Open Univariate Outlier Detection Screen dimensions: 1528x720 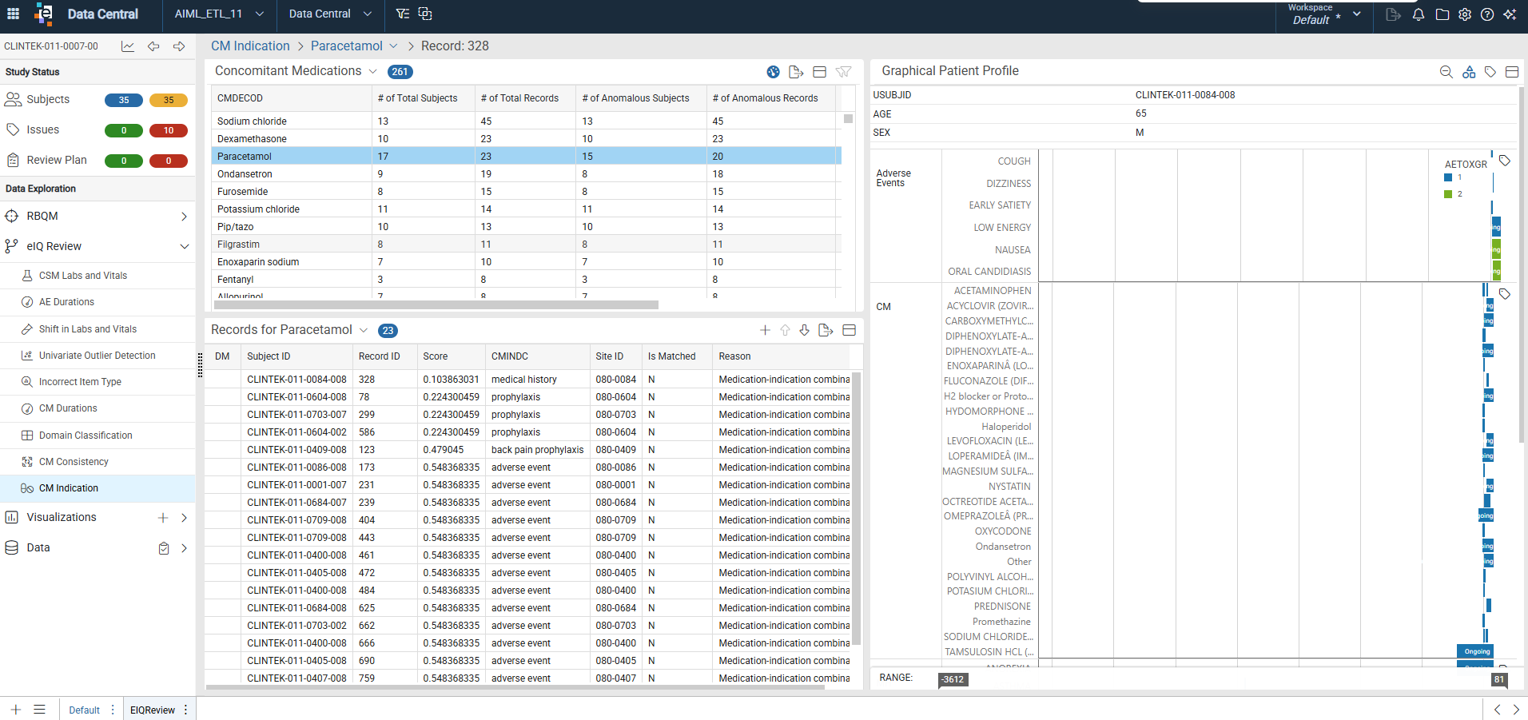(97, 356)
